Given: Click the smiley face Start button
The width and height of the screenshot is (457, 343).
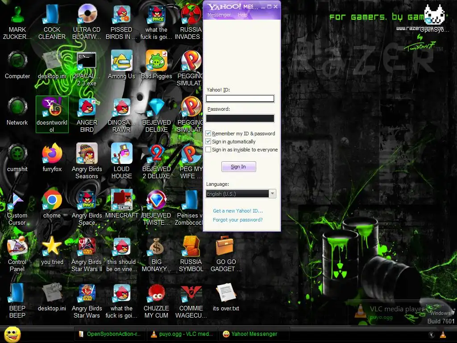Looking at the screenshot, I should point(12,334).
